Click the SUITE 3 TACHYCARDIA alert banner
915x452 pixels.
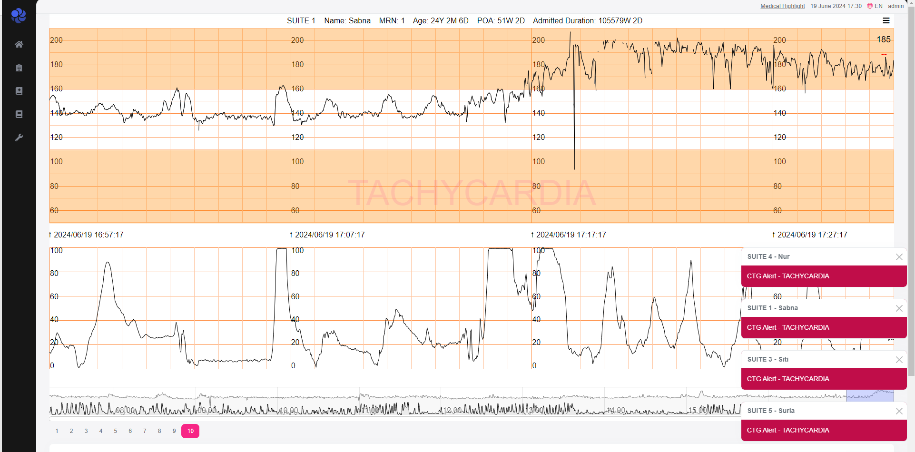824,379
